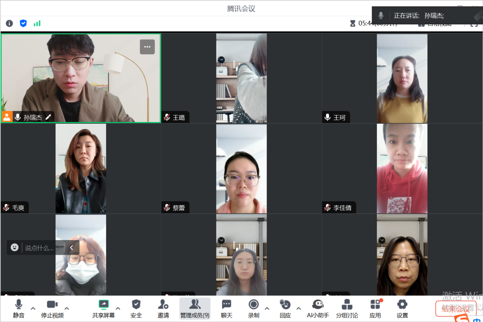Open the 聊天 chat panel
Viewport: 483px width, 322px height.
click(x=227, y=308)
